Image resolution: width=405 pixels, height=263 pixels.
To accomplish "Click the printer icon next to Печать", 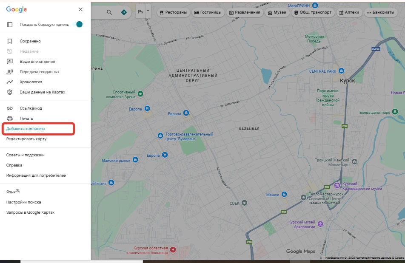I will (x=9, y=118).
